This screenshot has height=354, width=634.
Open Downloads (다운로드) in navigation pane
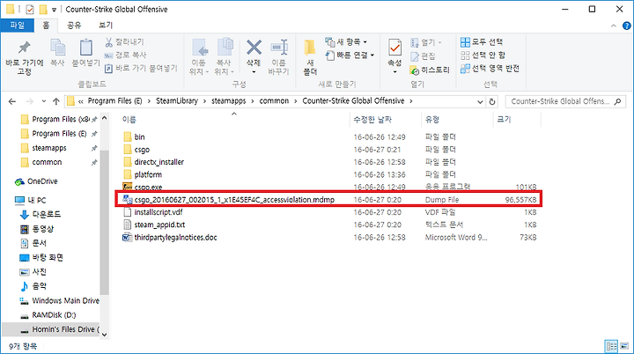(46, 214)
